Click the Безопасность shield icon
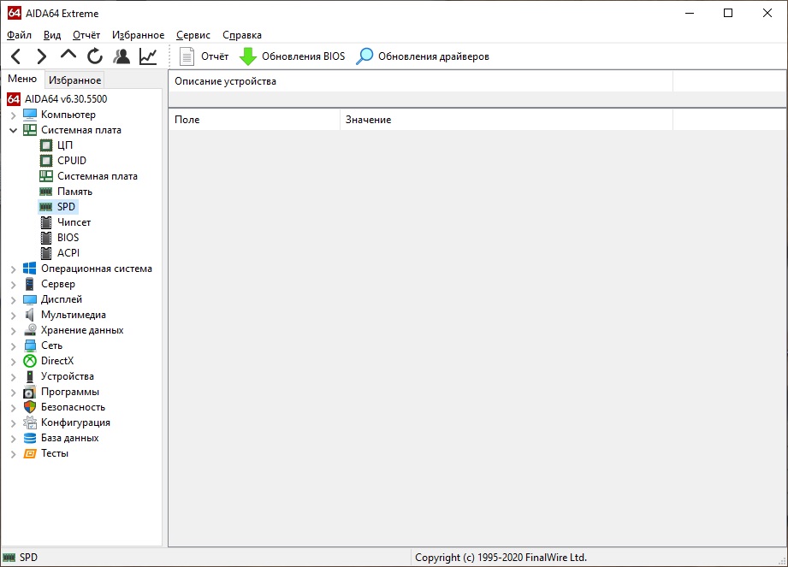The width and height of the screenshot is (788, 567). pos(30,407)
